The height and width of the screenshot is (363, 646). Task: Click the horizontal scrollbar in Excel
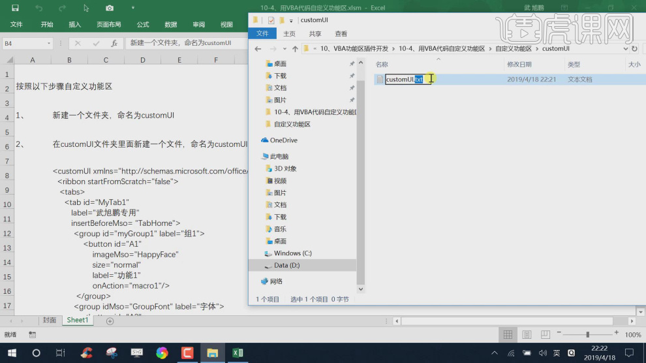point(507,321)
